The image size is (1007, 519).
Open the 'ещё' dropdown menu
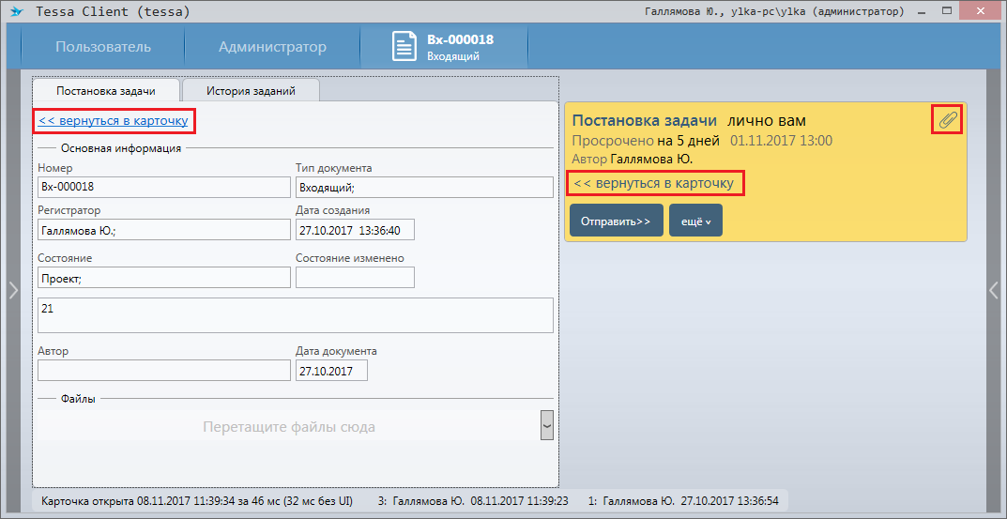[695, 221]
